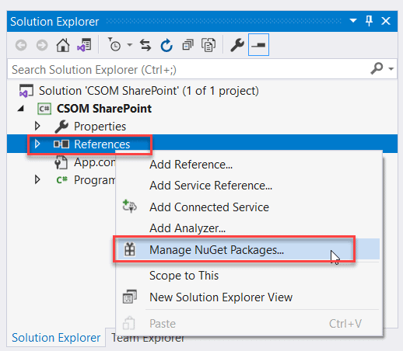Switch views with the Visual Studio icon
This screenshot has width=403, height=351.
(x=84, y=45)
